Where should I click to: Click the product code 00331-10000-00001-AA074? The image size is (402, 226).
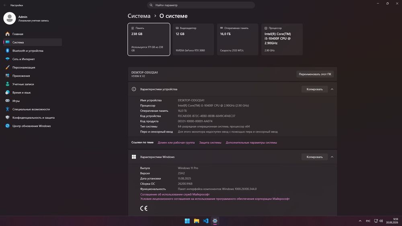(x=195, y=121)
